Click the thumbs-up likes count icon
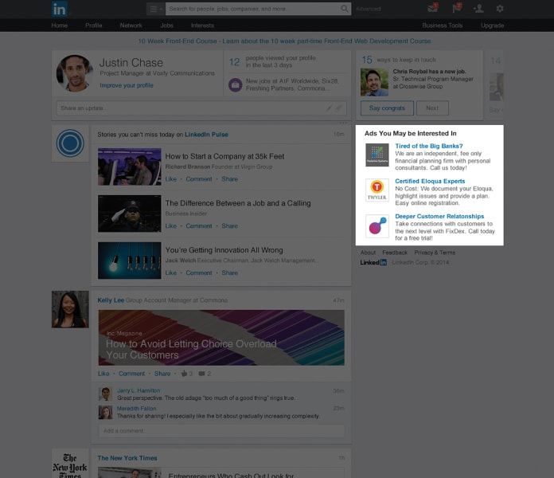This screenshot has width=554, height=478. click(x=184, y=374)
